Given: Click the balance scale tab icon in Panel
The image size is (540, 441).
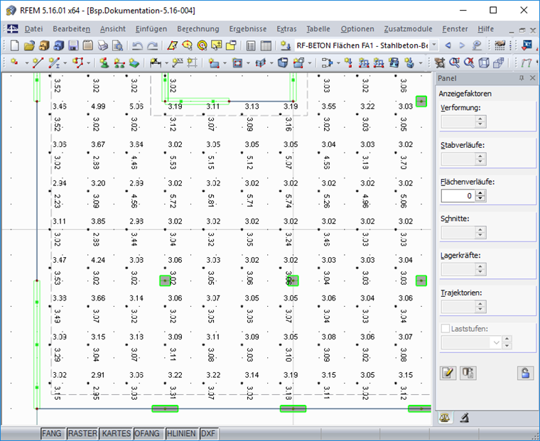Looking at the screenshot, I should coord(445,418).
